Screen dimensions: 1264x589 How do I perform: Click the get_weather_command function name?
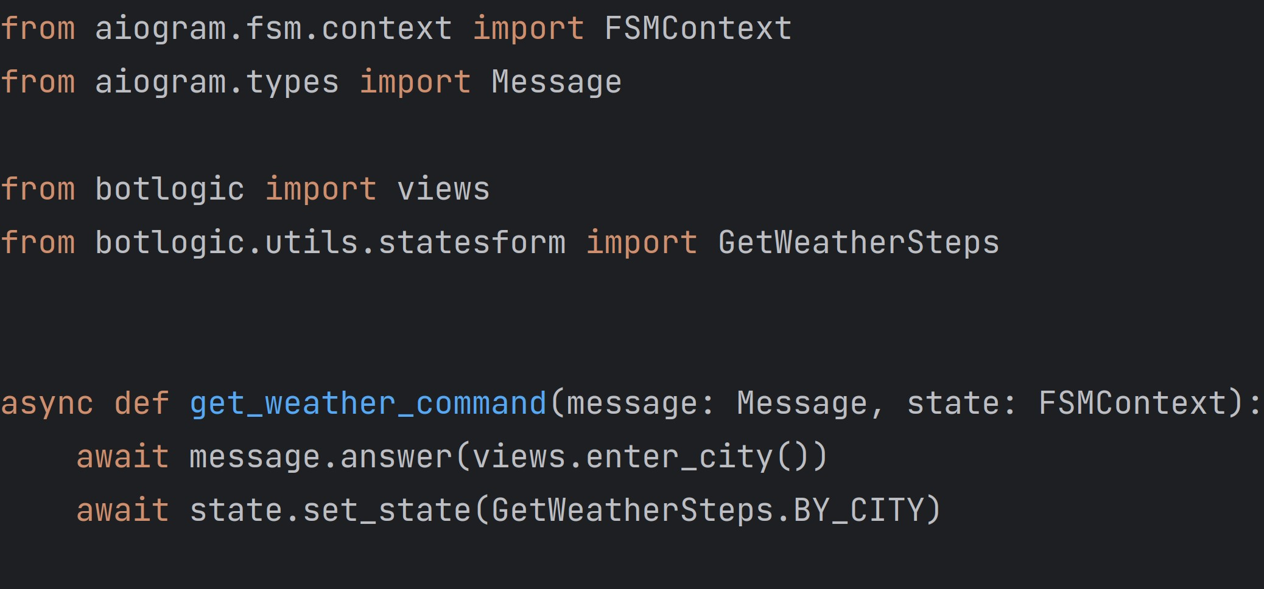[x=368, y=403]
